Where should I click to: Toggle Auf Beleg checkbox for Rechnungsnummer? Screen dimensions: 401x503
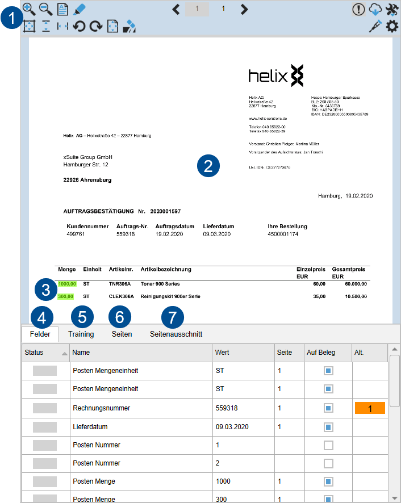(328, 408)
